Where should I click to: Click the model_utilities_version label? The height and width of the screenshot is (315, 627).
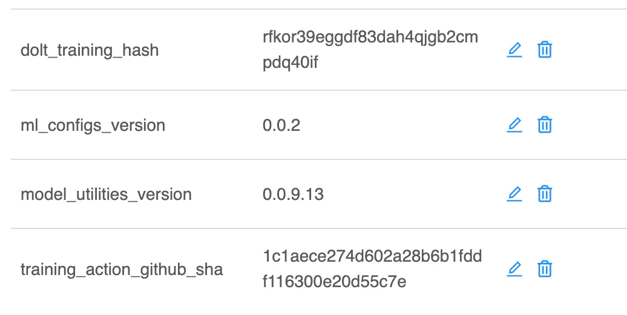(x=106, y=194)
